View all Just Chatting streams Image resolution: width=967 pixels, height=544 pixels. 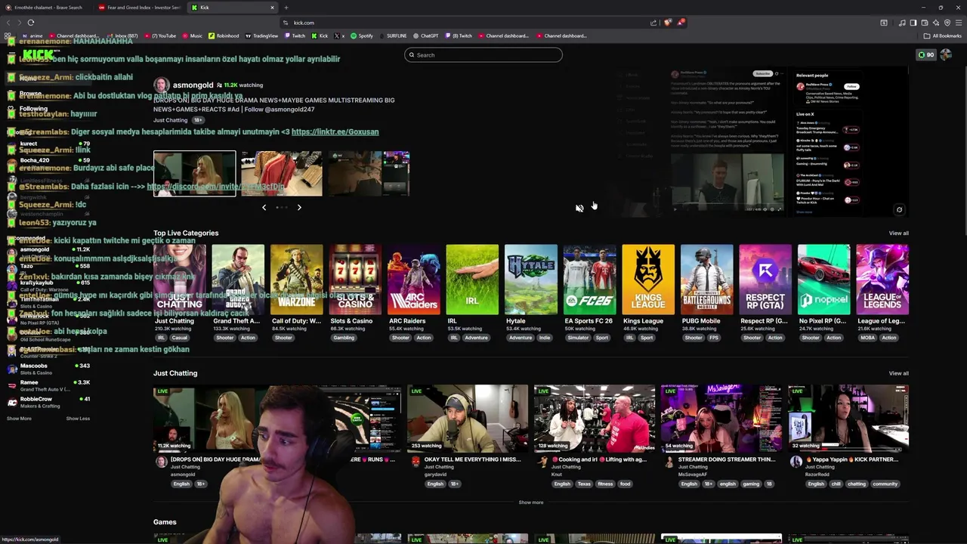[x=898, y=373]
